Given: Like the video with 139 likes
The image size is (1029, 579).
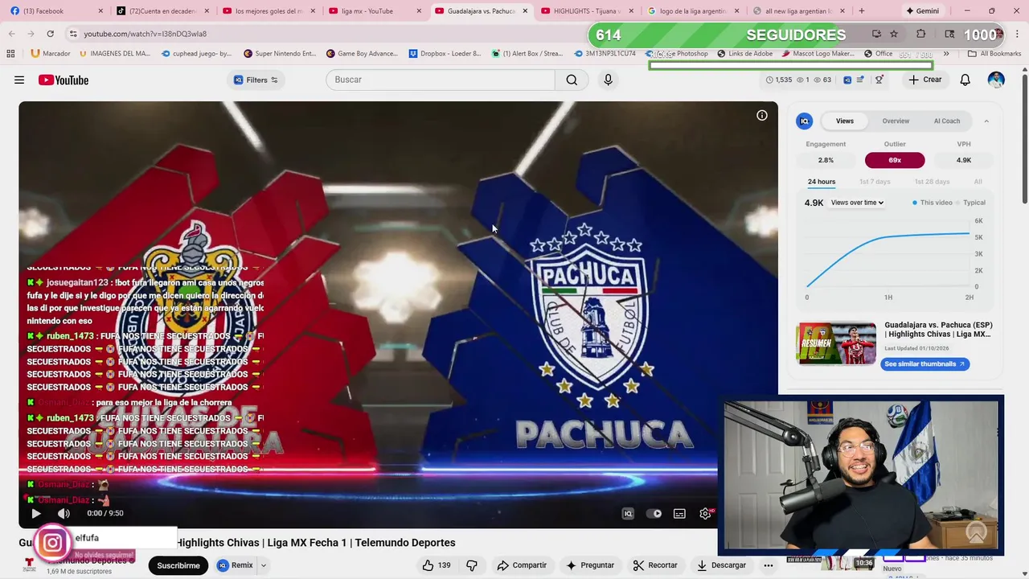Looking at the screenshot, I should (x=437, y=565).
